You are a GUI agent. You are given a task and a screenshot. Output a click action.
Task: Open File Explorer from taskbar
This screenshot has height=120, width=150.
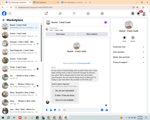[26, 118]
